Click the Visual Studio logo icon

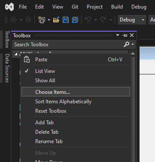(9, 7)
